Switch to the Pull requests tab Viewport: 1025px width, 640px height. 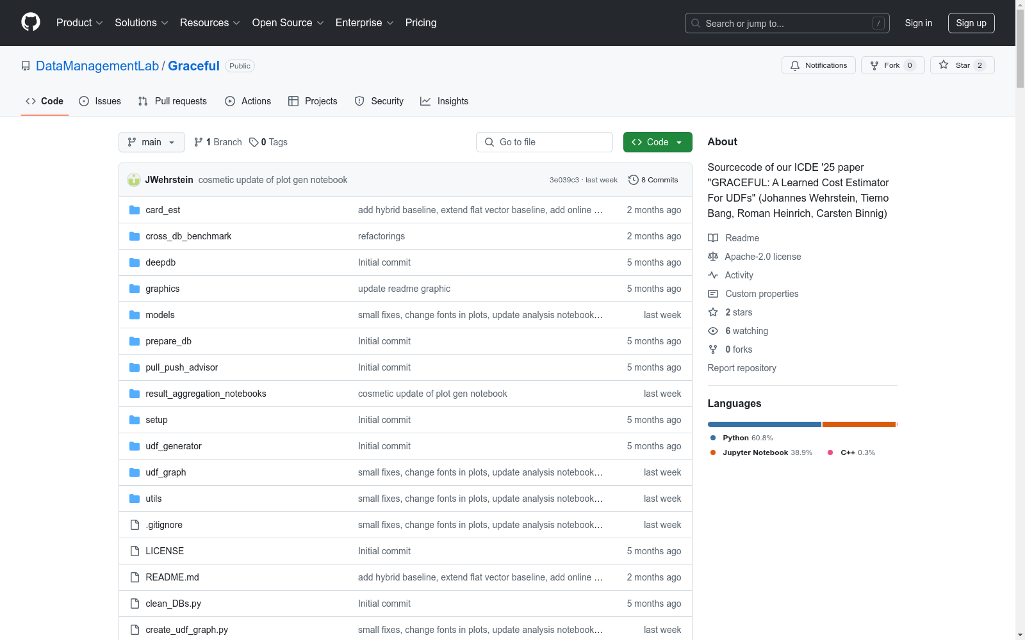point(172,101)
